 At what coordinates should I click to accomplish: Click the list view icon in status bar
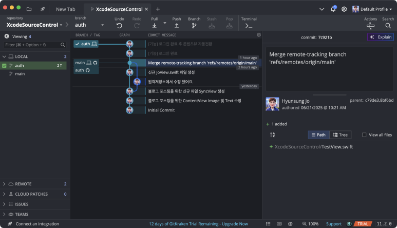coord(268,224)
